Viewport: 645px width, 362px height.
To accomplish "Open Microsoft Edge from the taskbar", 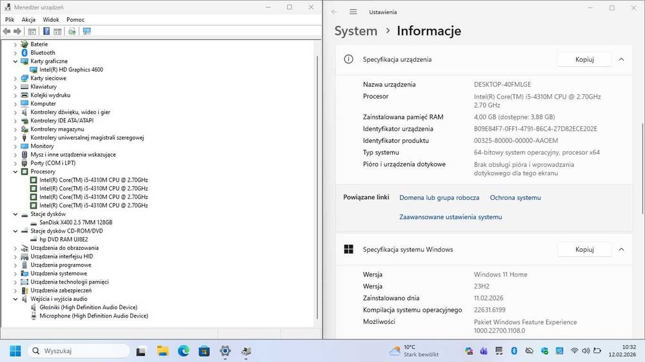I will [183, 351].
